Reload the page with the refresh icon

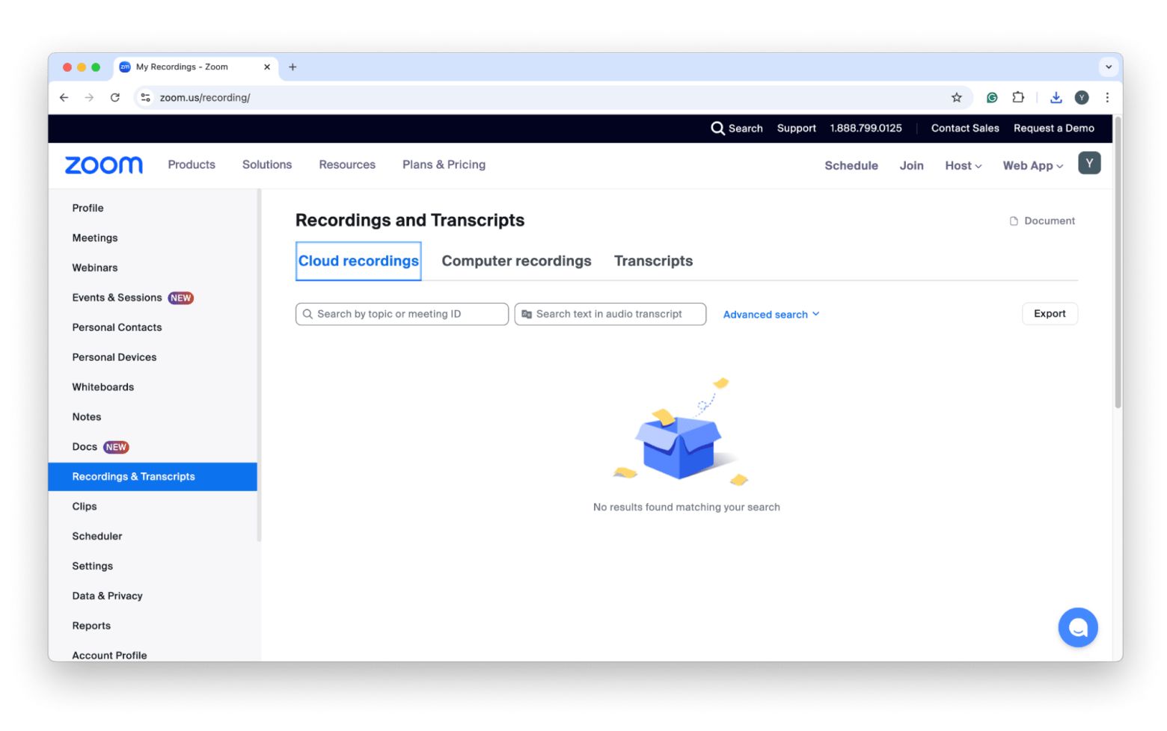point(115,98)
